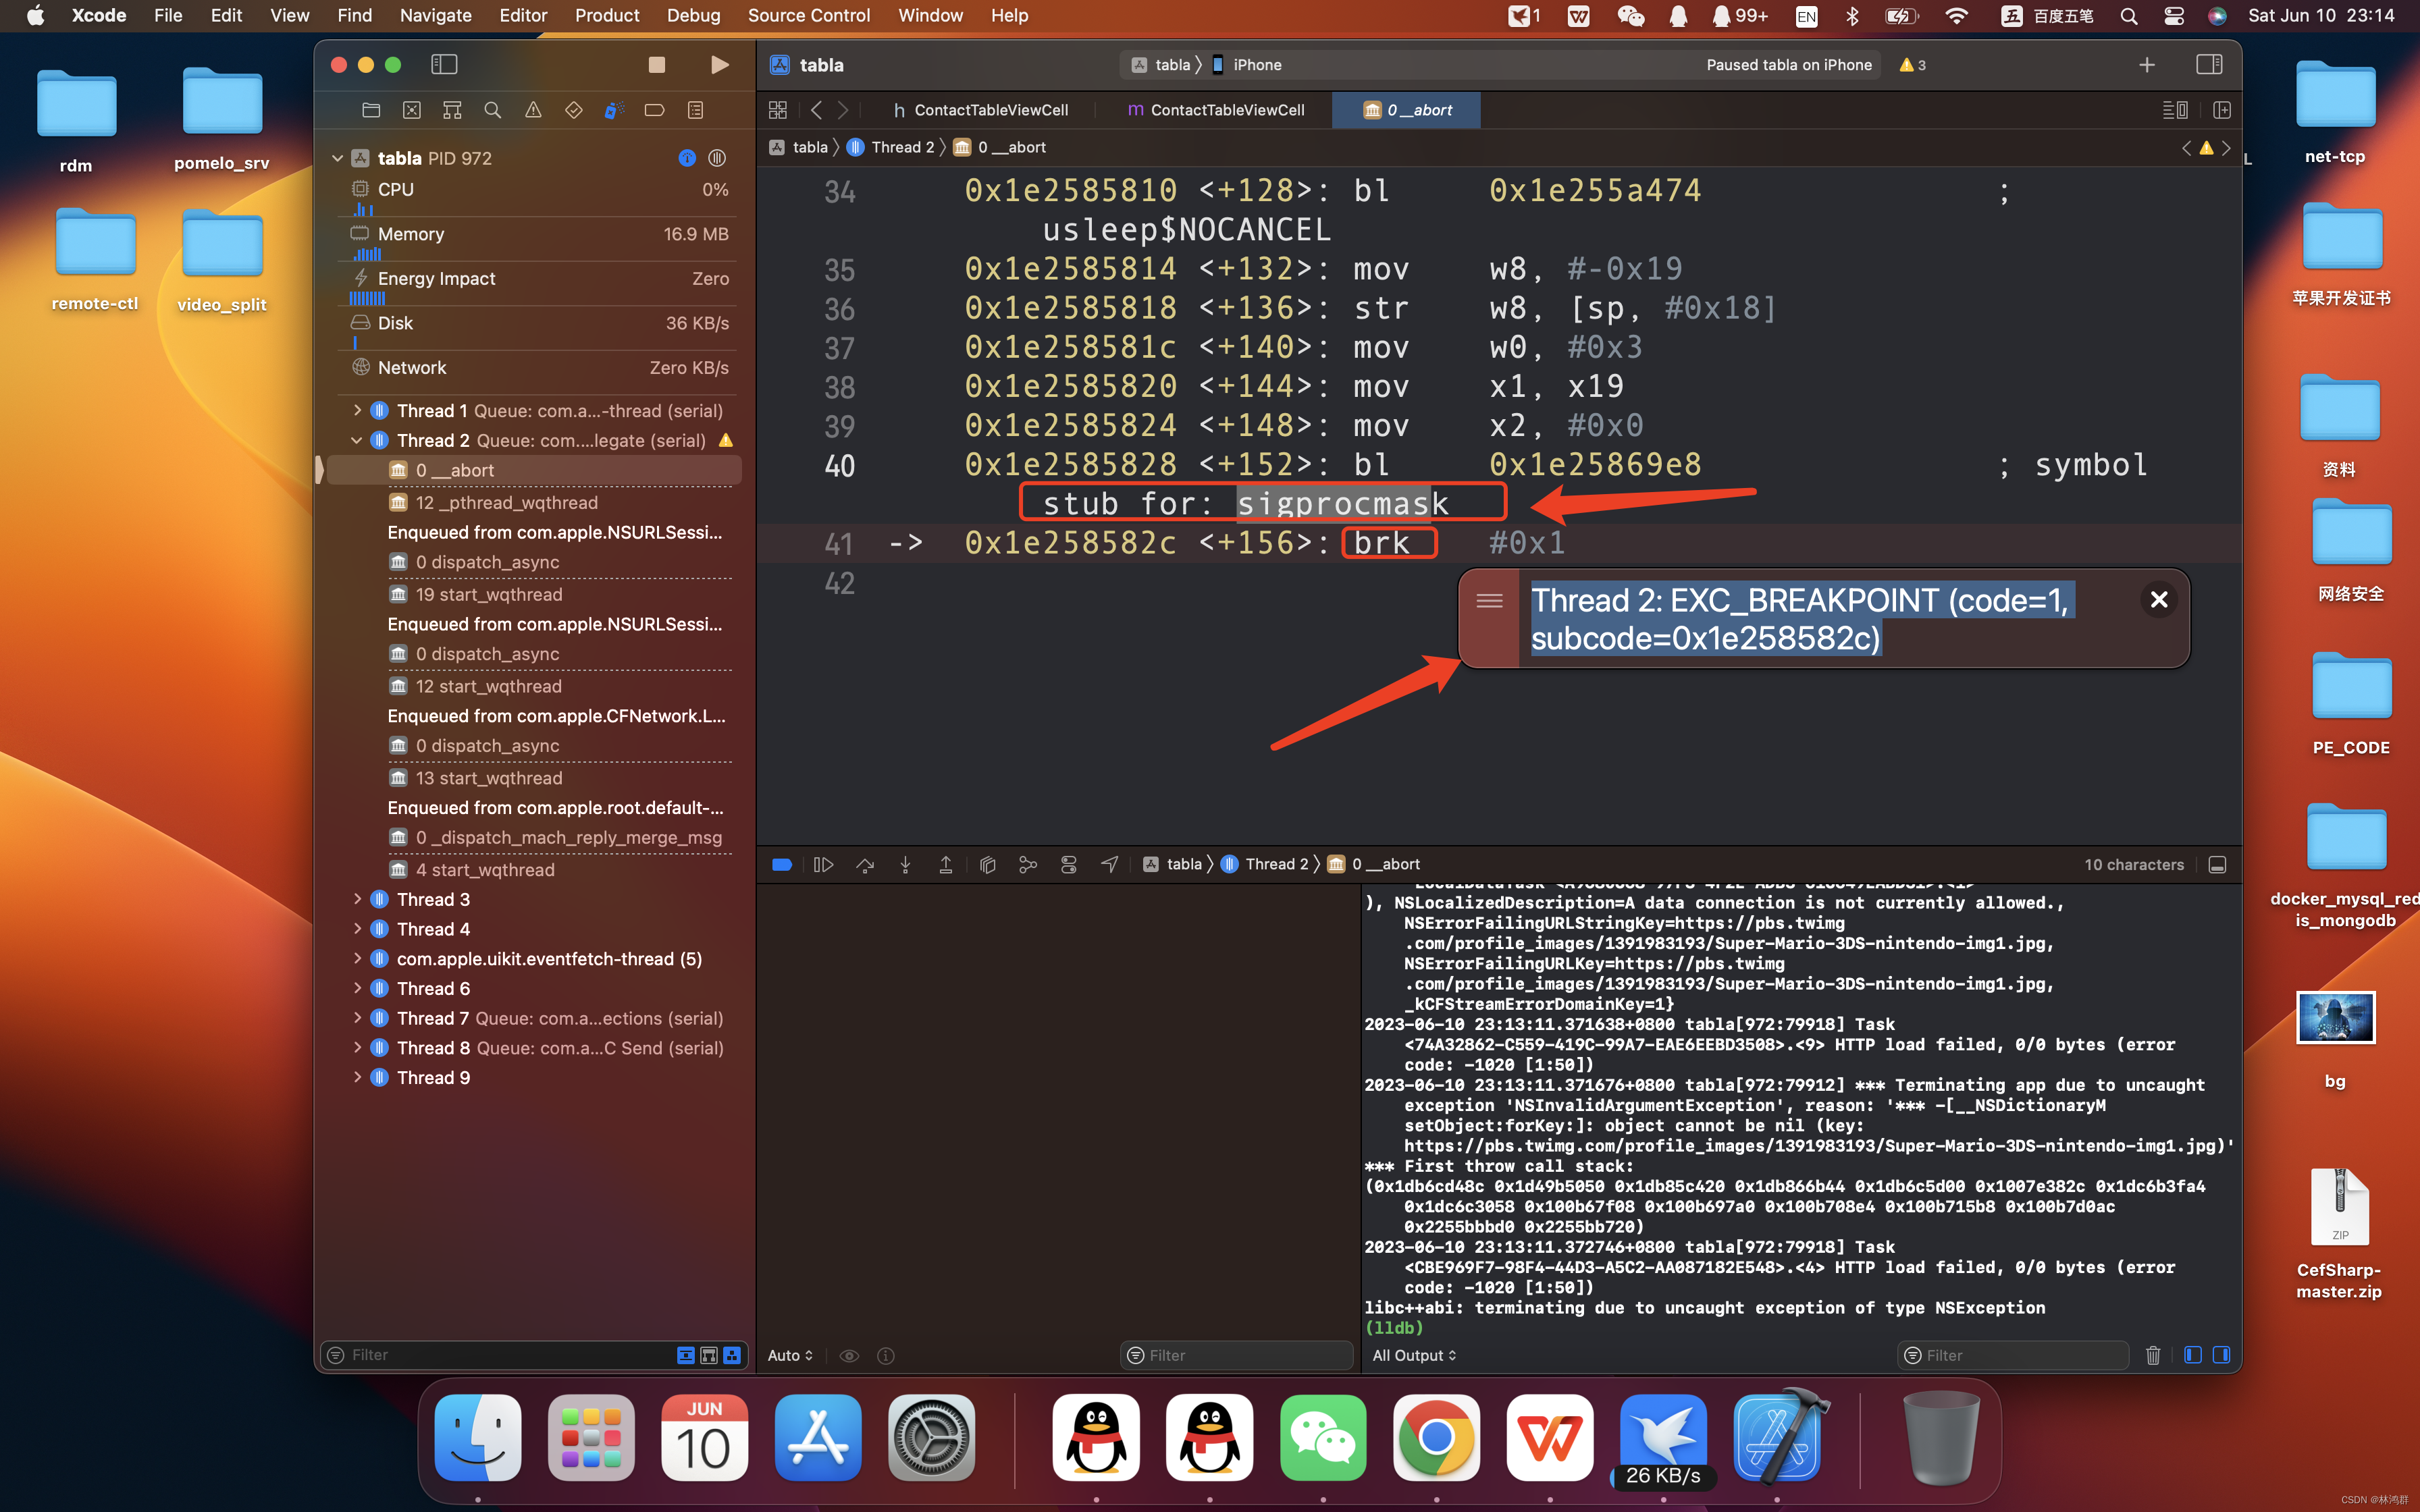Toggle breakpoints activation button

click(x=782, y=865)
